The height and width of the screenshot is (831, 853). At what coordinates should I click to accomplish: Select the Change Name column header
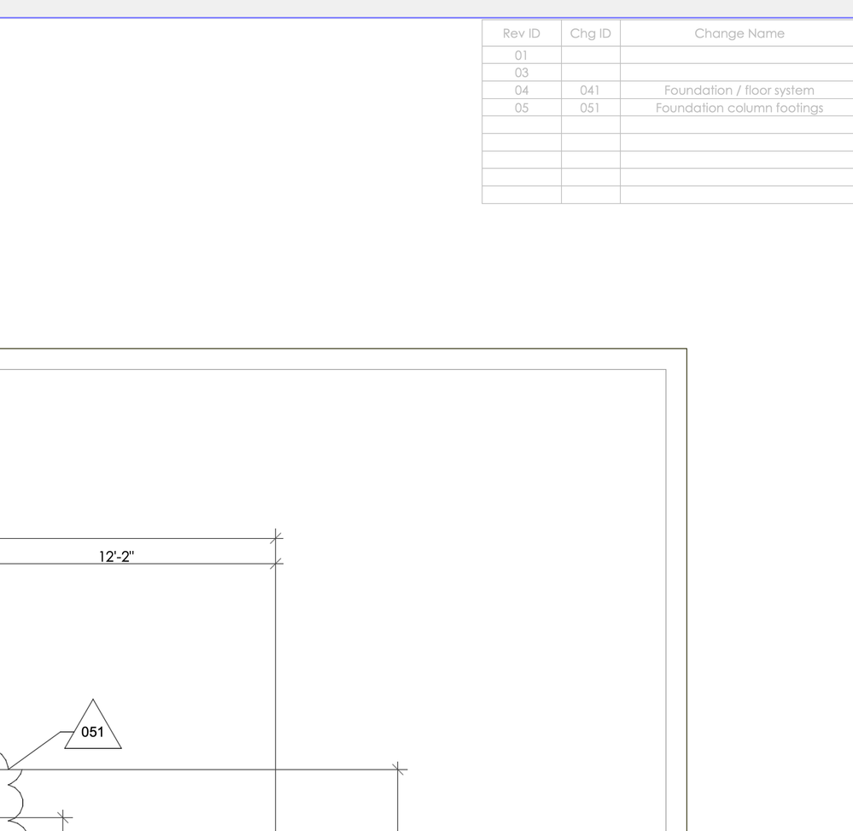click(739, 33)
